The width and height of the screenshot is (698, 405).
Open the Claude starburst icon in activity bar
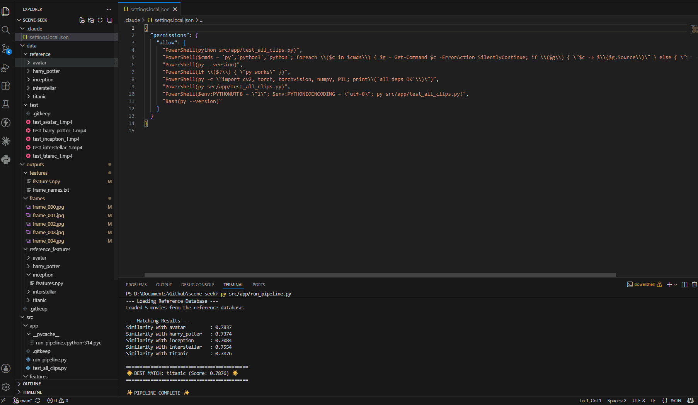[6, 141]
